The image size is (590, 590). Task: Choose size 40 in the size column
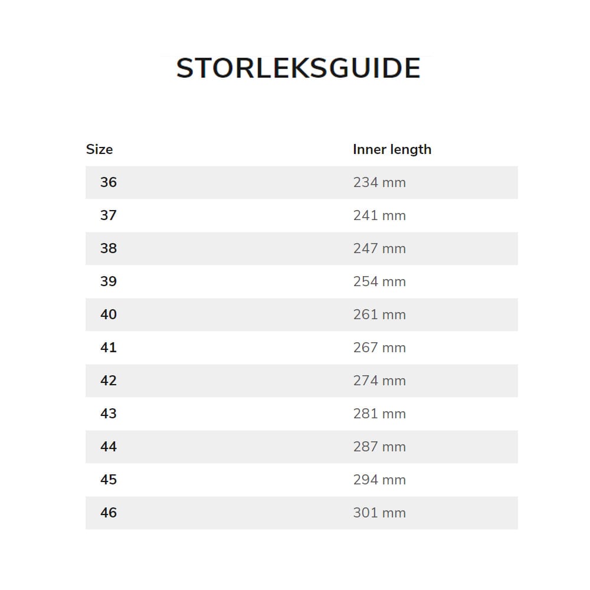[x=109, y=314]
